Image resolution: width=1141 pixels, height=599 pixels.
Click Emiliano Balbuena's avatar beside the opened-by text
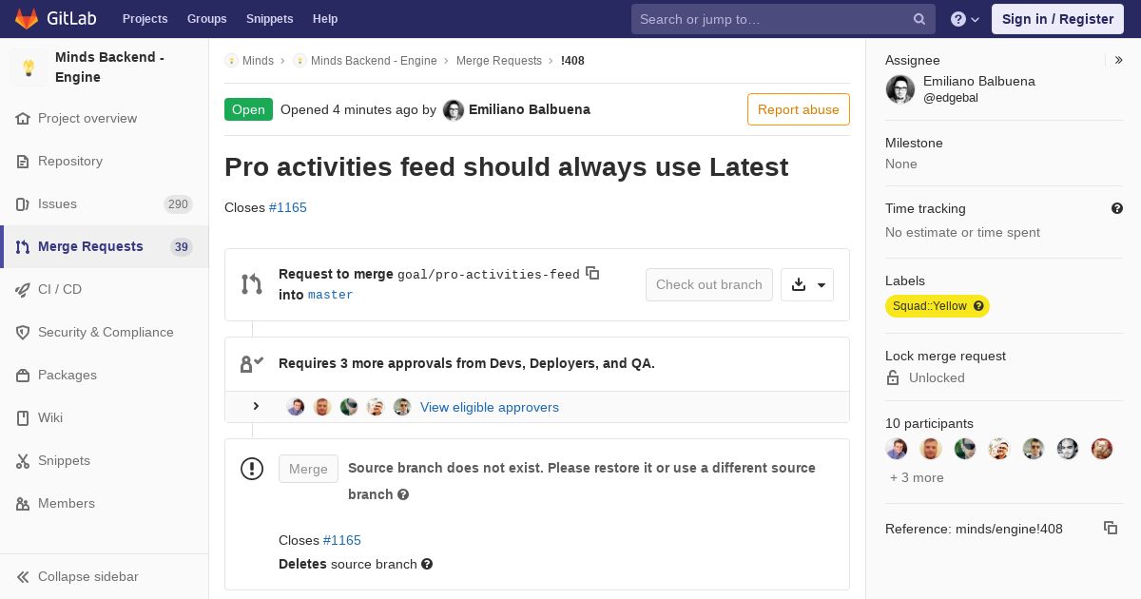pyautogui.click(x=454, y=110)
